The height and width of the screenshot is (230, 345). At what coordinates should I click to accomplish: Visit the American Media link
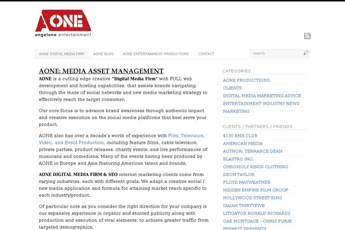pos(243,144)
